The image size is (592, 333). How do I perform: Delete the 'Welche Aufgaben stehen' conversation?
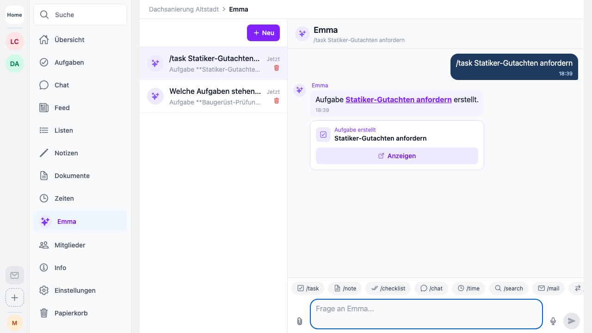[x=277, y=101]
